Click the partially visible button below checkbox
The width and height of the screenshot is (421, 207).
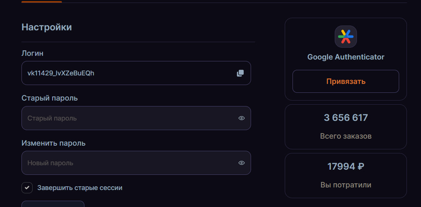pos(53,204)
